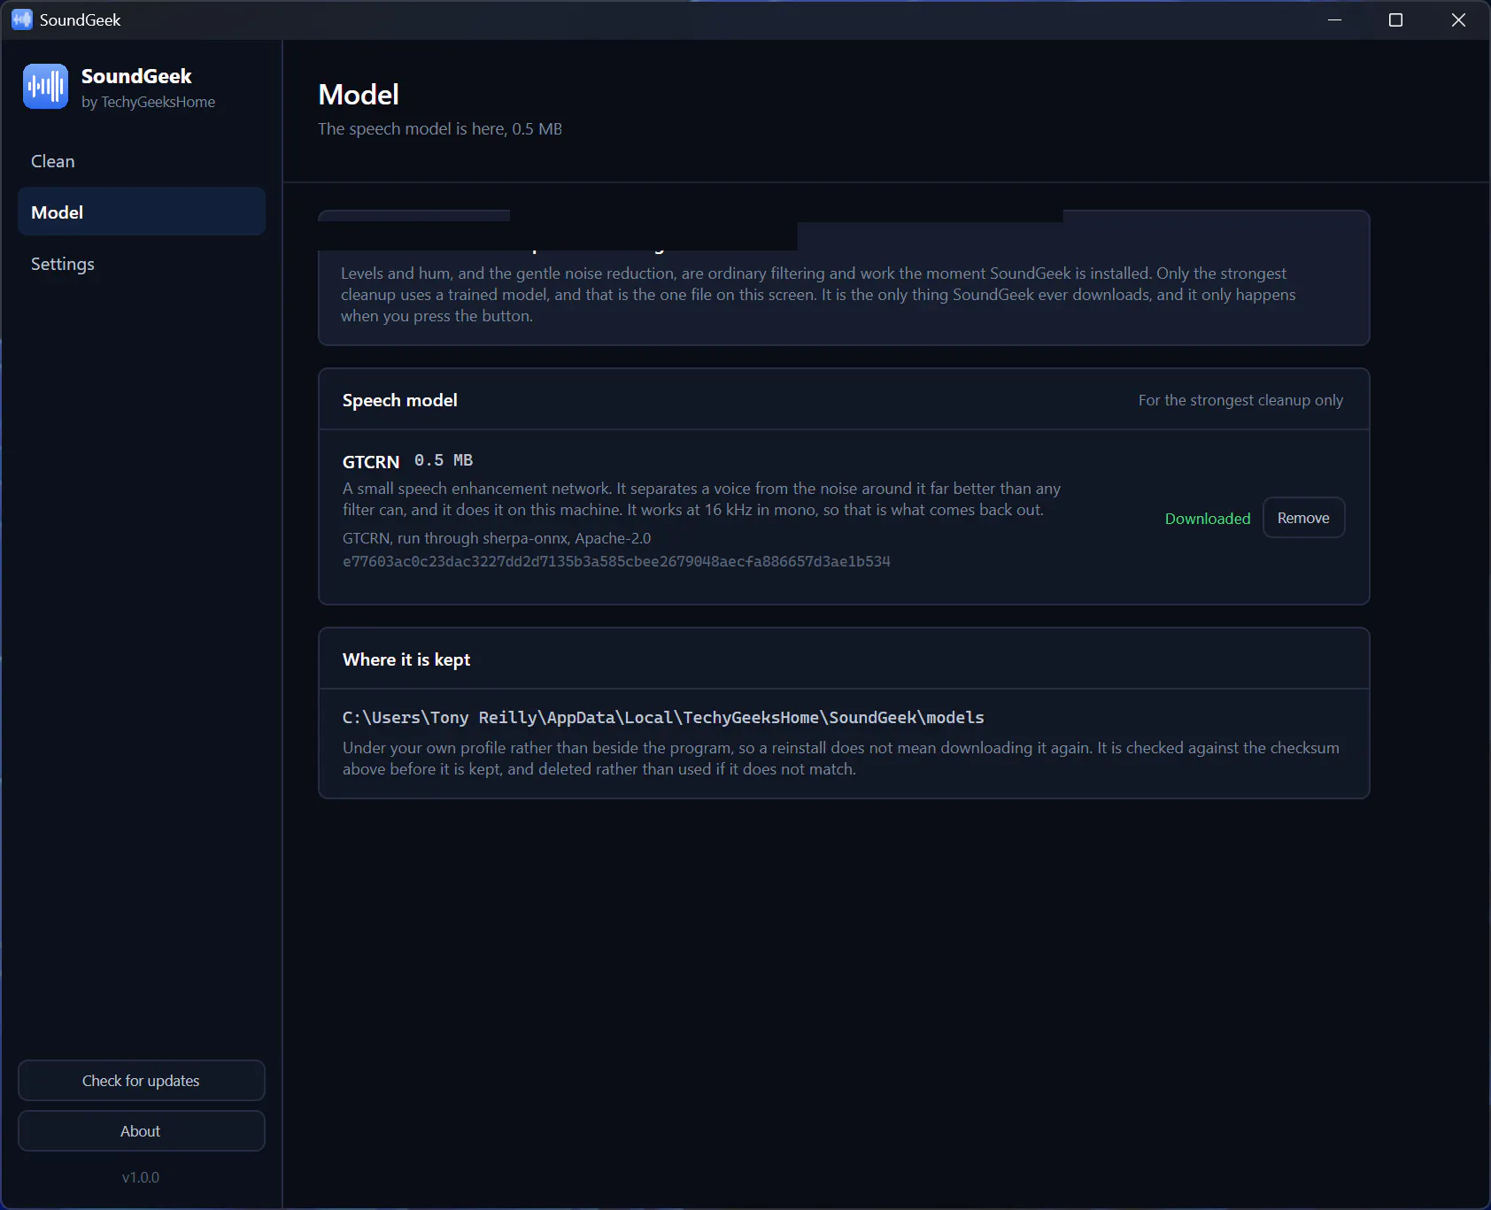
Task: Remove the downloaded GTCRN model
Action: pos(1303,518)
